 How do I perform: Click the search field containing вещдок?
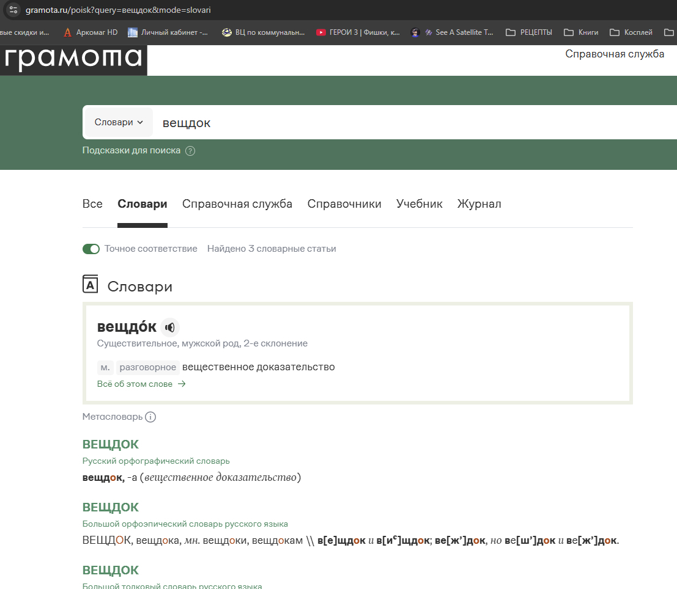pyautogui.click(x=415, y=123)
